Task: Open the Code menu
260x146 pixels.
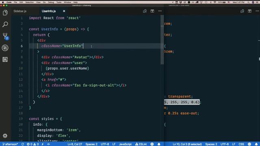Action: [x=9, y=2]
